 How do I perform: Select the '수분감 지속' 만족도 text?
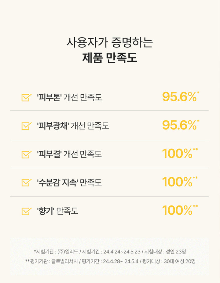[69, 182]
